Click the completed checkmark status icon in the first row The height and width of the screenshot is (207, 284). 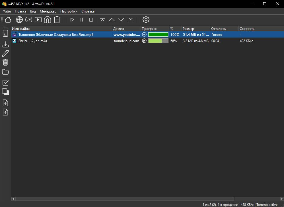click(x=144, y=35)
